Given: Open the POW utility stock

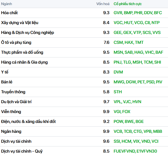Looking at the screenshot, I should tap(118, 122).
